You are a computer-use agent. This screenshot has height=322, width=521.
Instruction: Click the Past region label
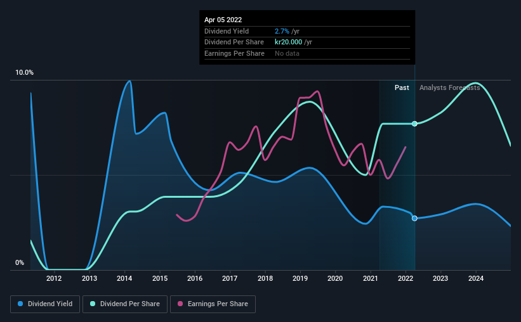point(402,87)
